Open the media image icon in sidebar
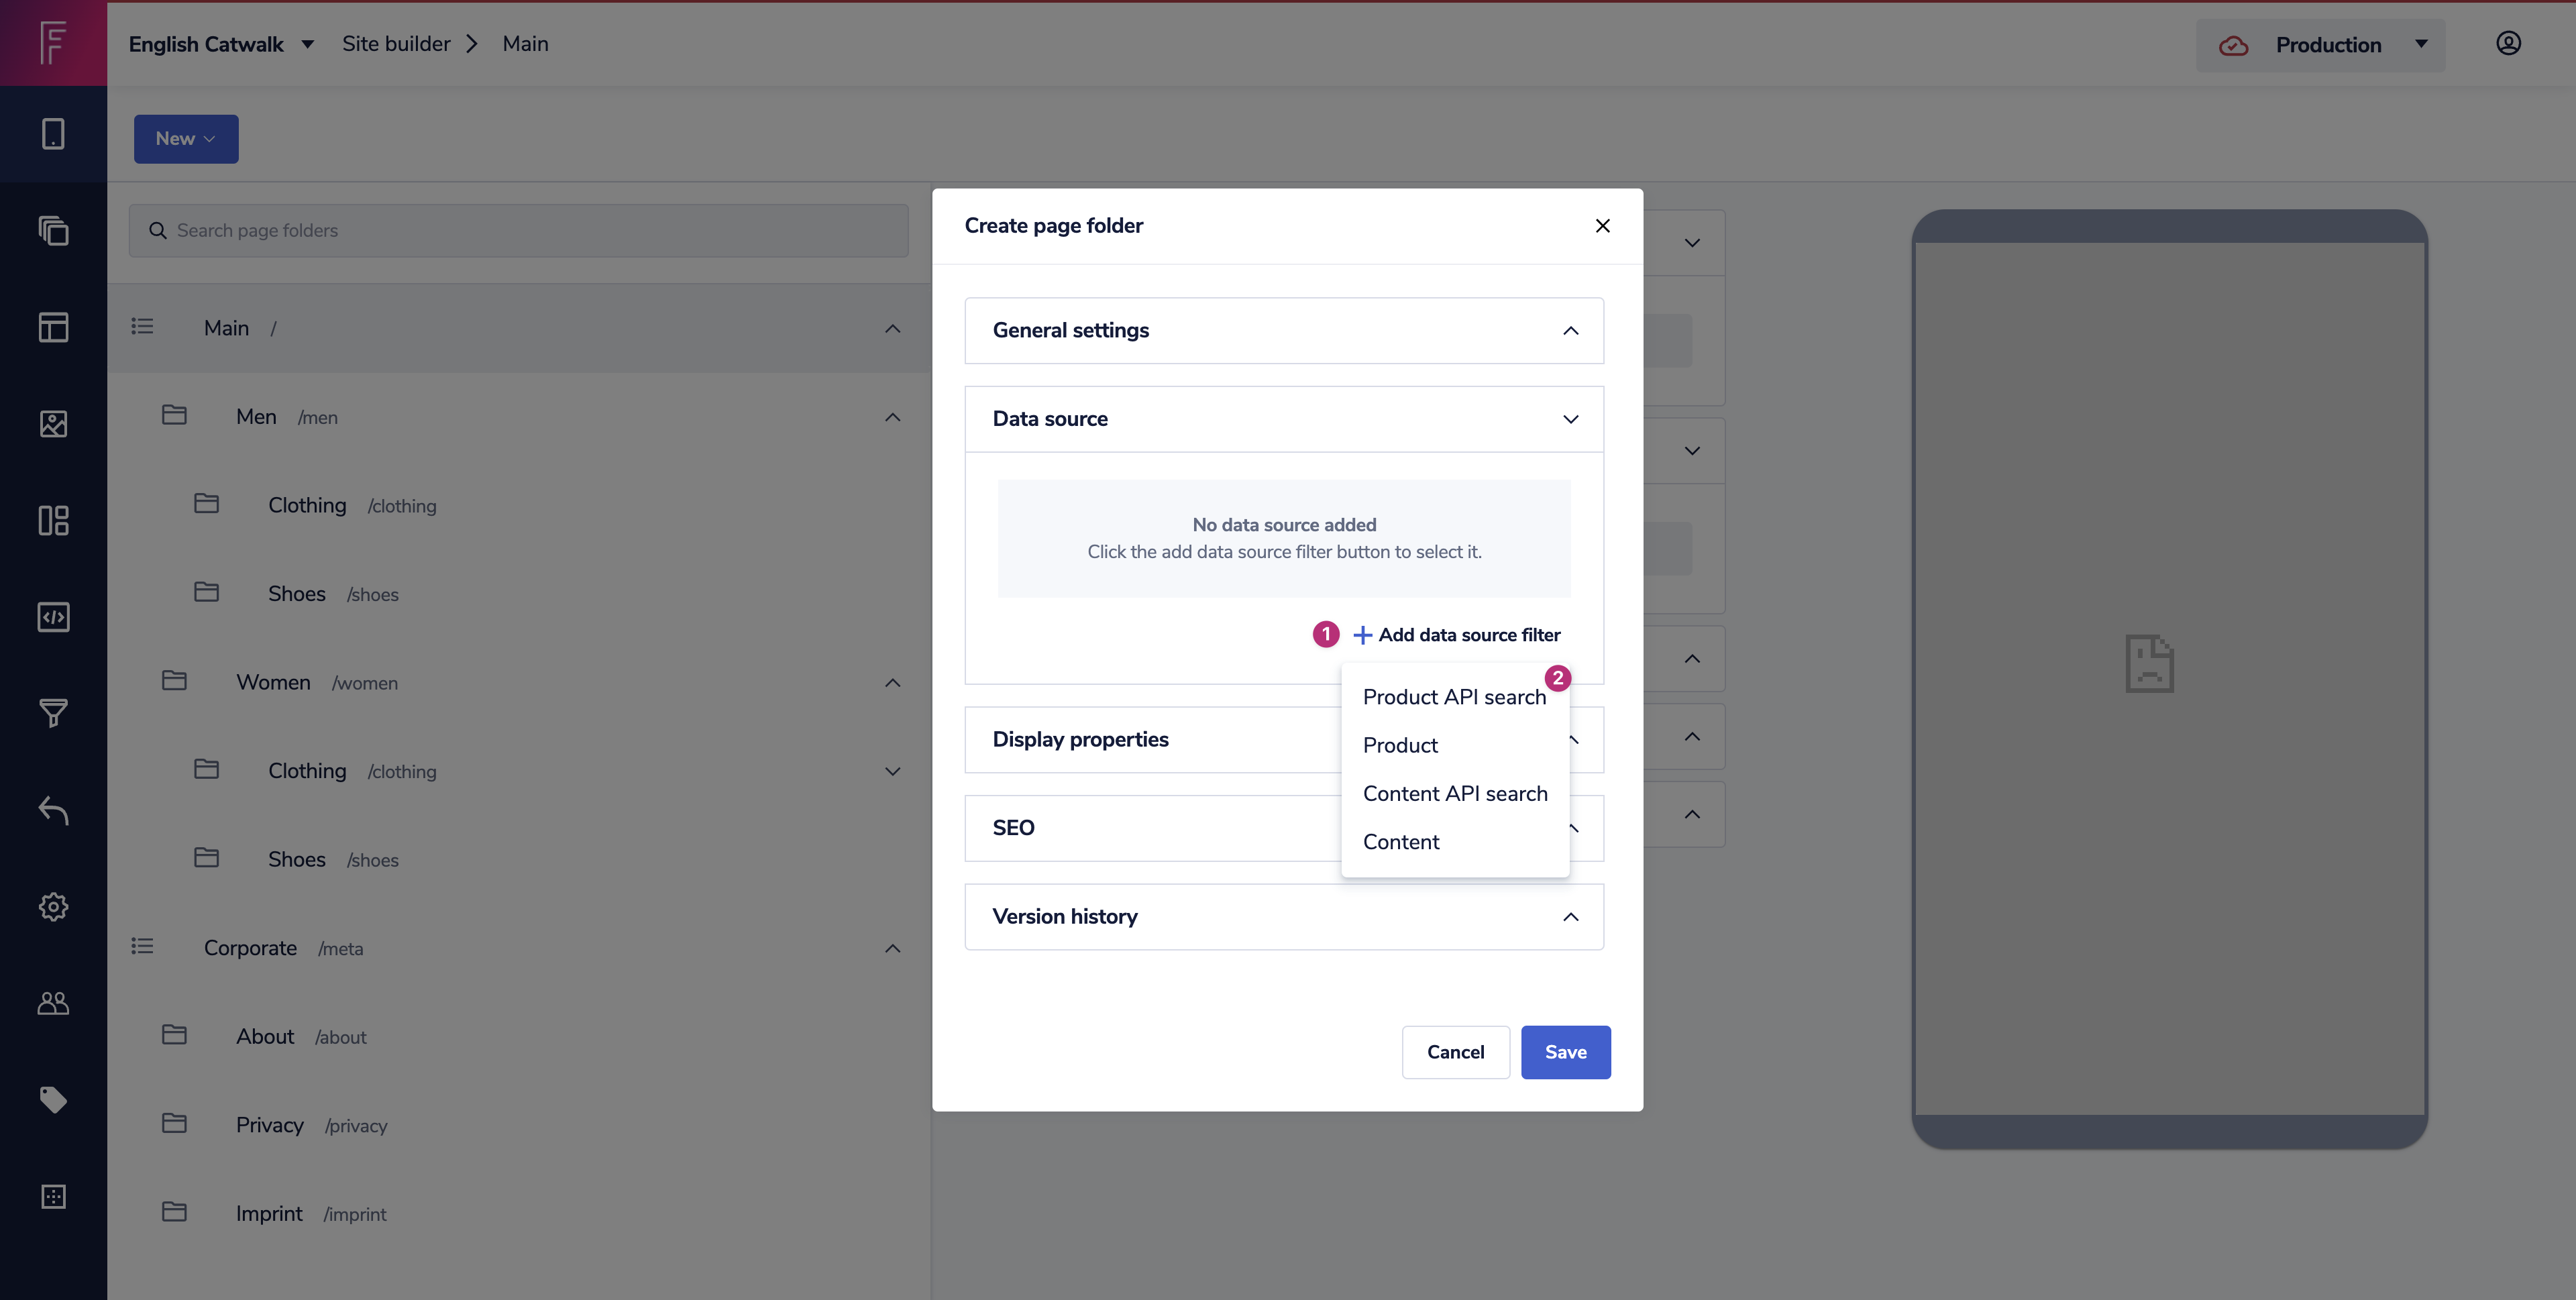This screenshot has width=2576, height=1300. click(x=53, y=424)
